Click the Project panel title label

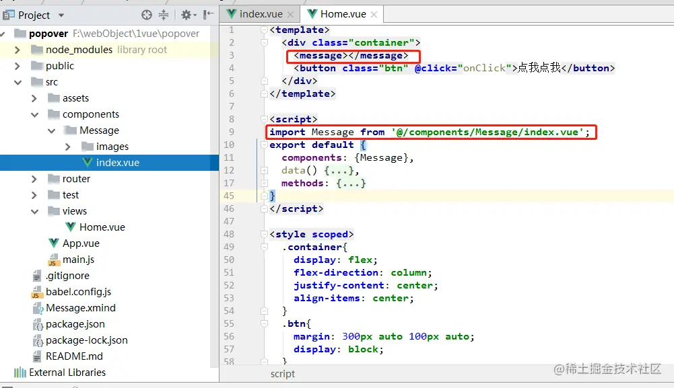[x=34, y=15]
